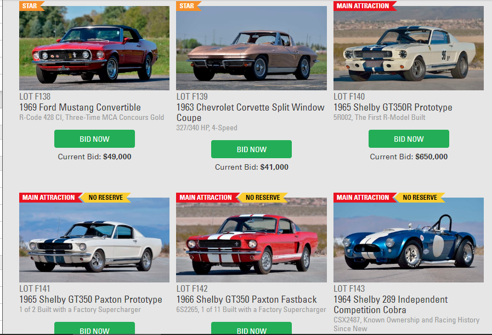Screen dimensions: 492x335
Task: Open the 1965 Shelby GT350R Prototype title link
Action: [393, 107]
